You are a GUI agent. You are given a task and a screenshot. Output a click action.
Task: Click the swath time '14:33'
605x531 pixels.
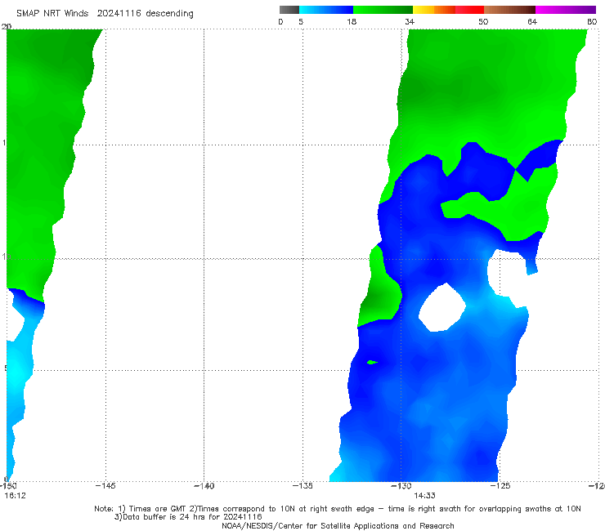[425, 496]
